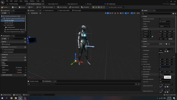Open the Find tool in toolbar
The image size is (177, 100).
(x=39, y=7)
